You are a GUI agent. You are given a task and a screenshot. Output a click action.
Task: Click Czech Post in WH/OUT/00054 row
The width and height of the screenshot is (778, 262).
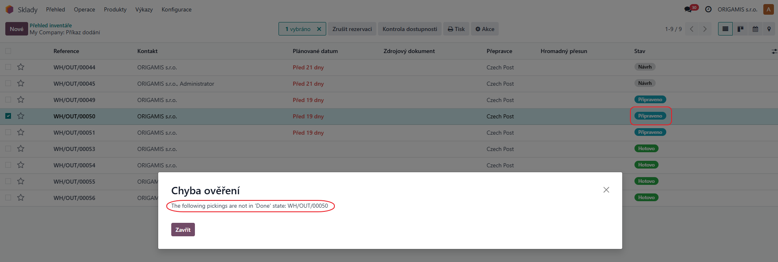click(x=500, y=165)
